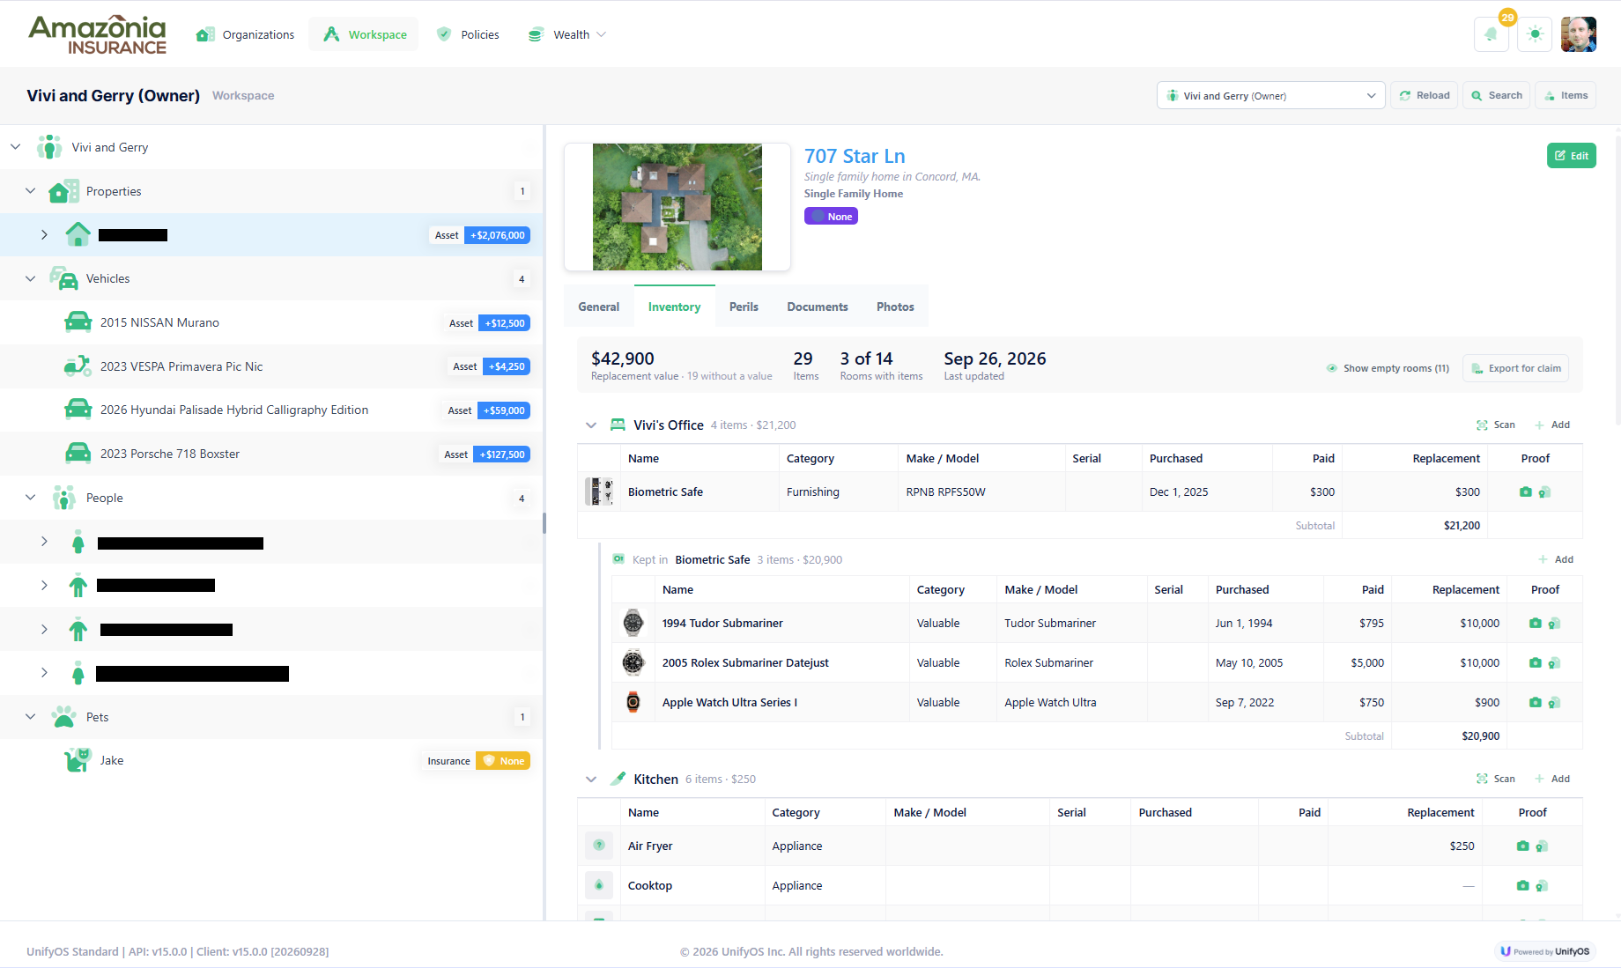Switch to the Perils tab
1621x968 pixels.
744,307
